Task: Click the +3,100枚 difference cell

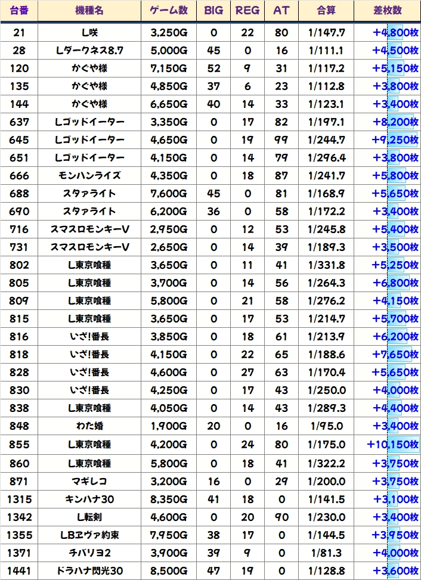Action: pos(388,499)
